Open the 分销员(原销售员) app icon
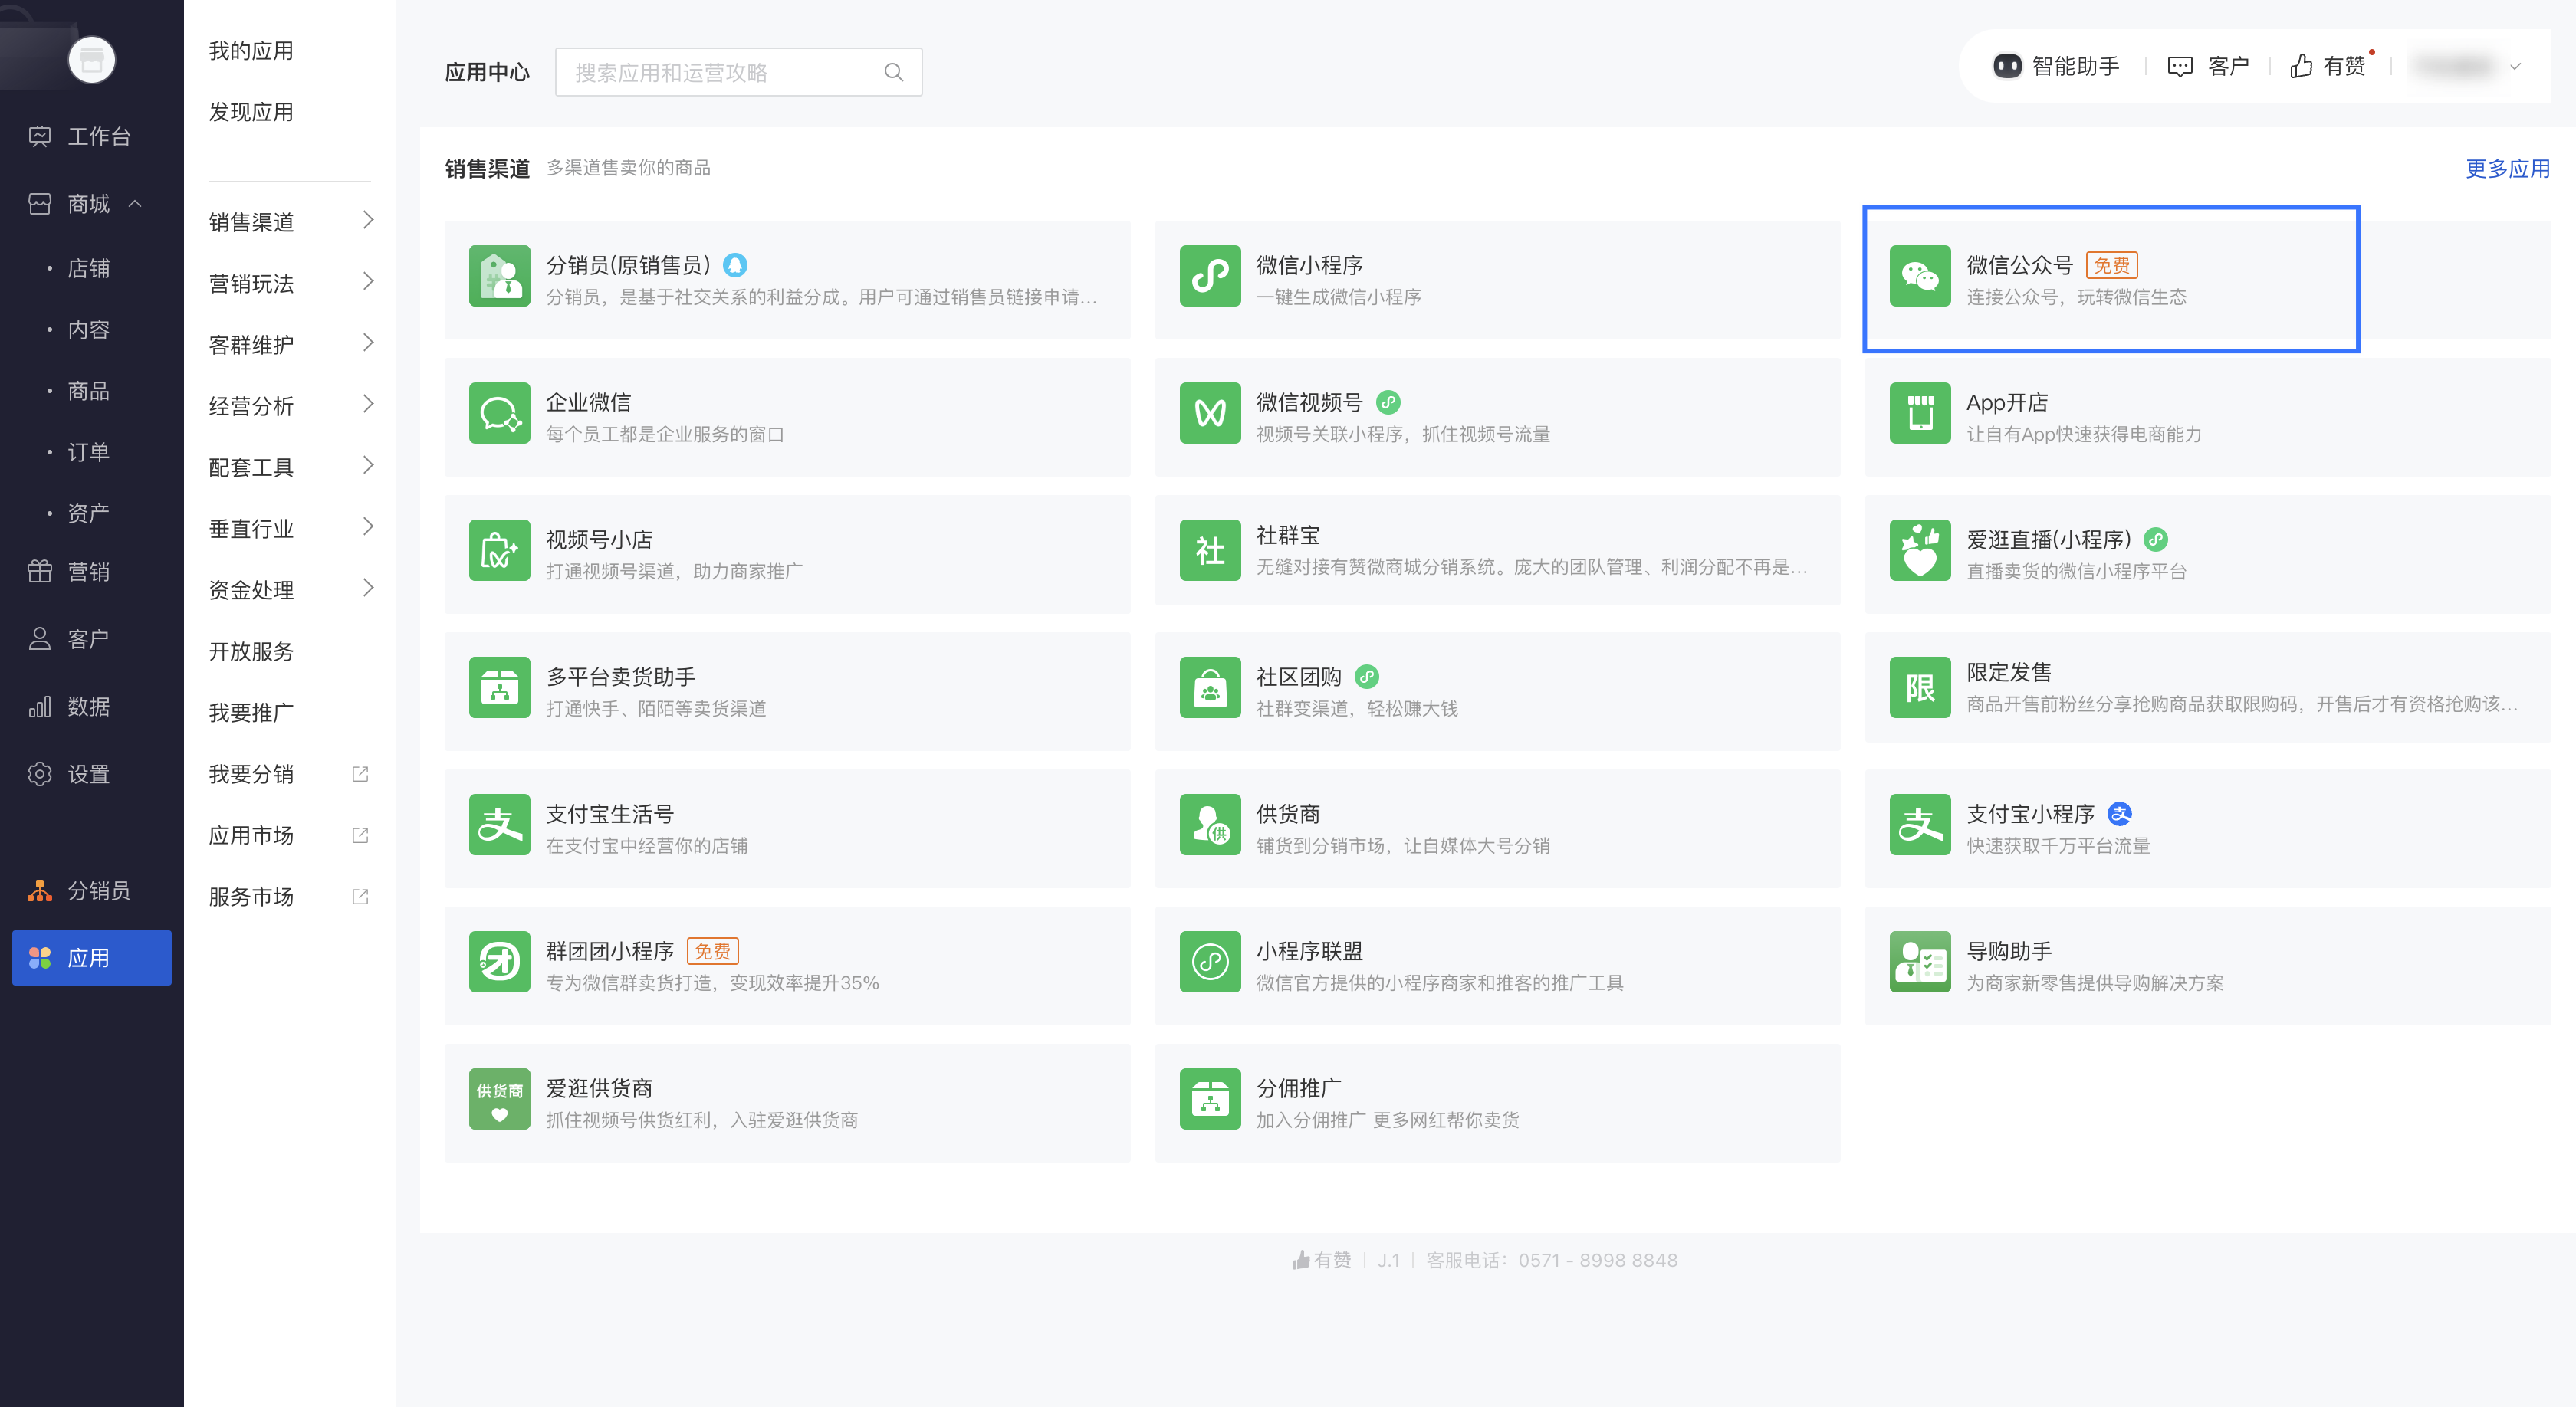 point(499,276)
